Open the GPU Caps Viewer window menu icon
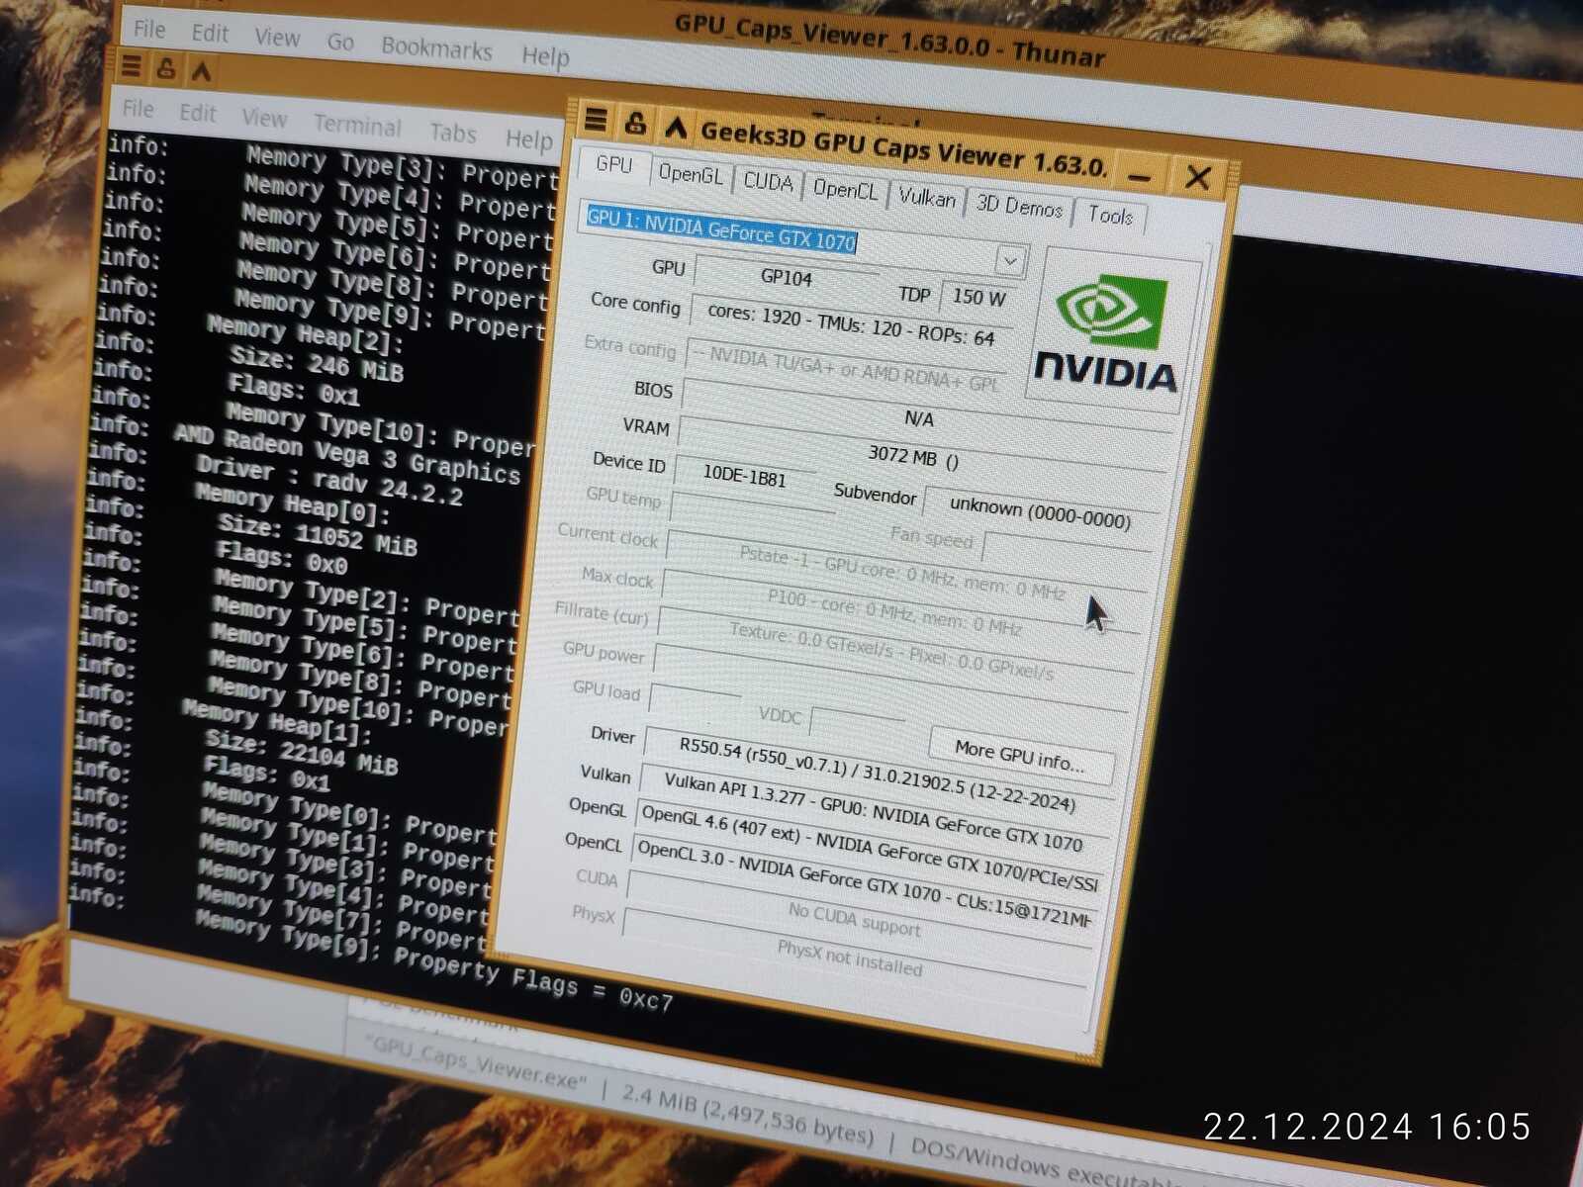This screenshot has width=1583, height=1187. pyautogui.click(x=596, y=120)
